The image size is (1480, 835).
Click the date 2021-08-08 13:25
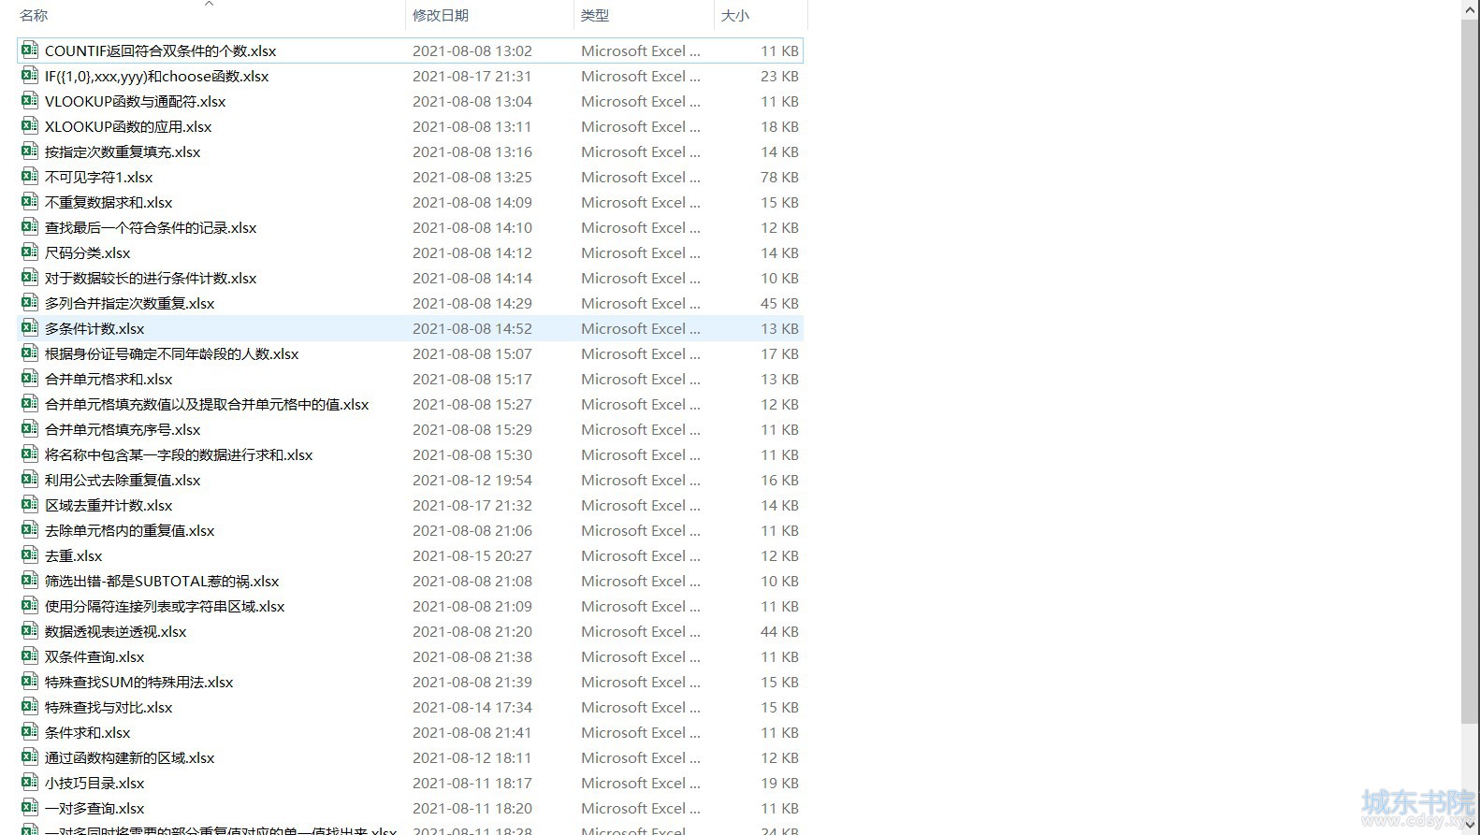coord(472,177)
